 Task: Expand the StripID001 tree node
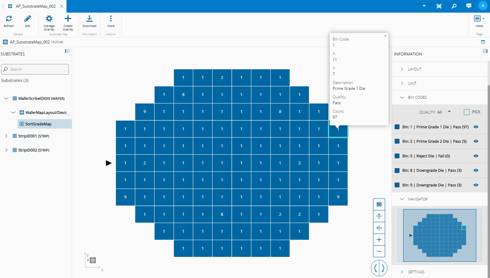pos(6,136)
